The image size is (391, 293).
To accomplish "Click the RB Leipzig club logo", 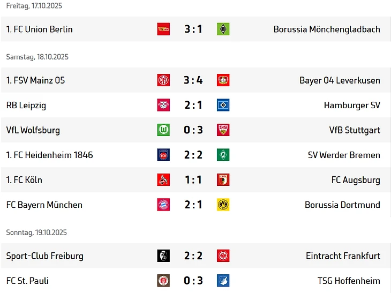I will [163, 105].
